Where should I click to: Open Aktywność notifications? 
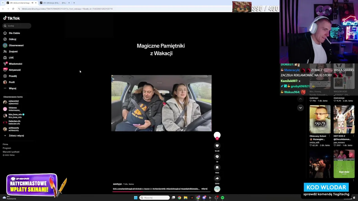click(x=12, y=70)
